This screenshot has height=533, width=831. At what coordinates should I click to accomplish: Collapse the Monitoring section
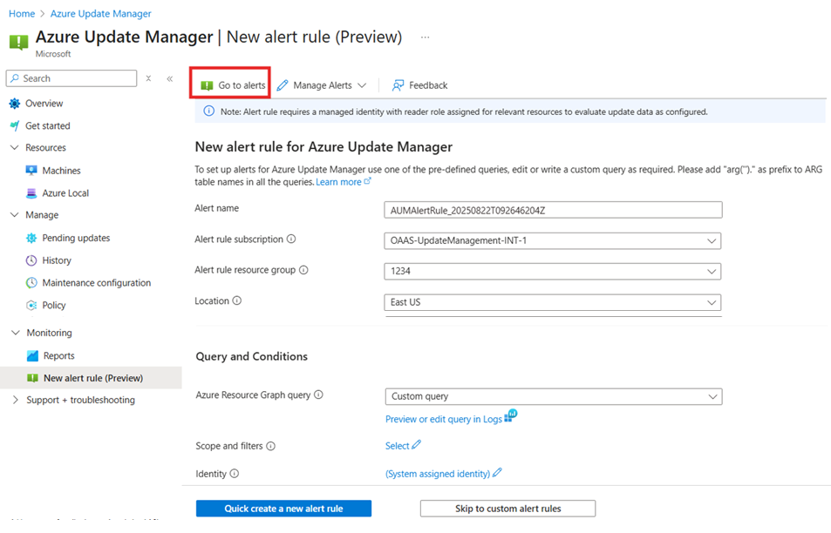(x=15, y=333)
